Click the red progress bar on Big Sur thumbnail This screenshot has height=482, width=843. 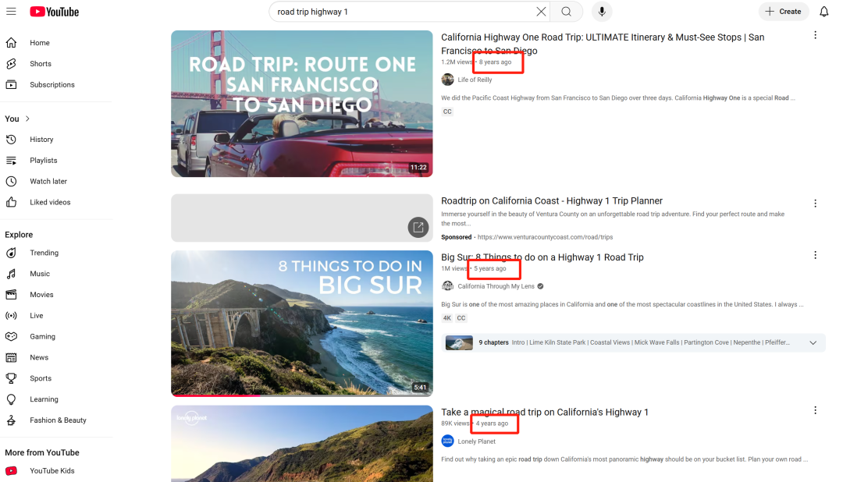click(x=215, y=395)
